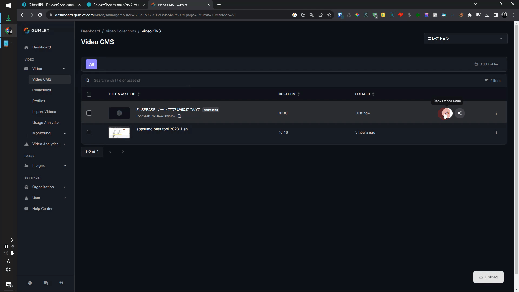Open the chat icon in the sidebar footer
519x292 pixels.
pos(45,283)
